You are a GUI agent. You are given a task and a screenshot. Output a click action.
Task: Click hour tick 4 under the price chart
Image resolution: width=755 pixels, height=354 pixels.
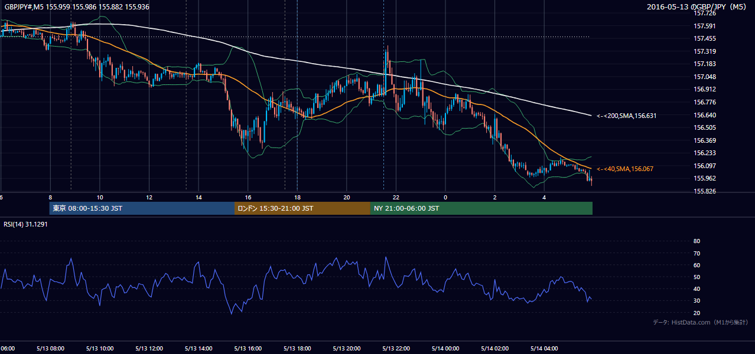pos(544,197)
